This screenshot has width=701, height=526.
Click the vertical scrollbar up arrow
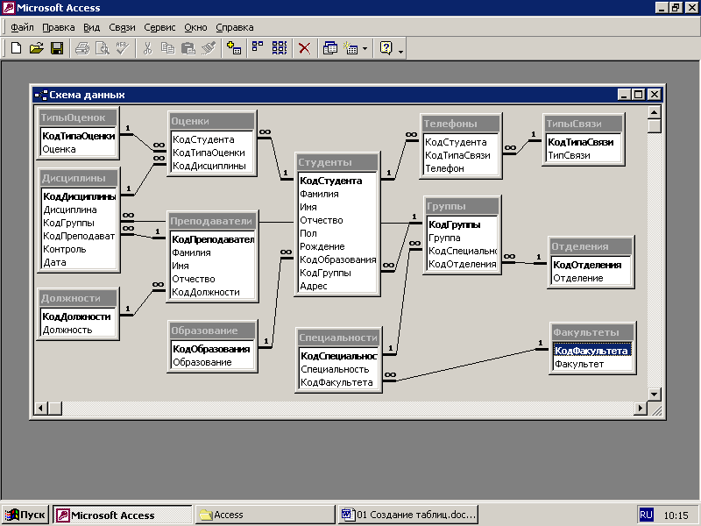[x=654, y=112]
